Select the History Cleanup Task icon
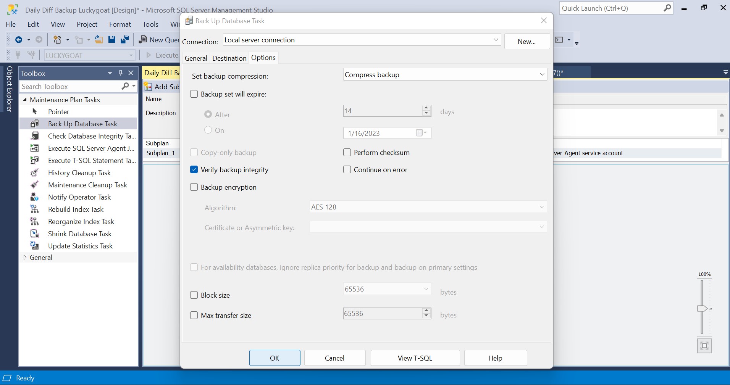The width and height of the screenshot is (730, 385). click(34, 172)
